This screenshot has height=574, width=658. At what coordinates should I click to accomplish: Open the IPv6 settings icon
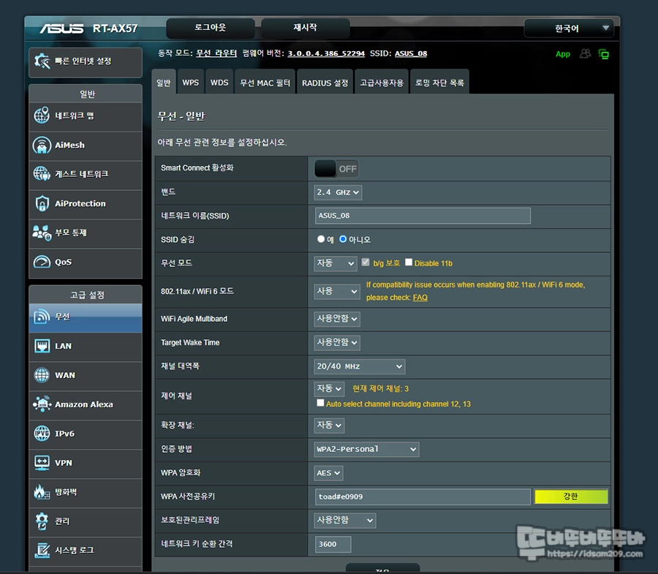click(x=42, y=433)
